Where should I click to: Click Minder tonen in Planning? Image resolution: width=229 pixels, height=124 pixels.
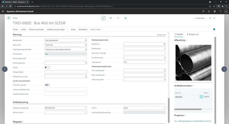tap(161, 35)
